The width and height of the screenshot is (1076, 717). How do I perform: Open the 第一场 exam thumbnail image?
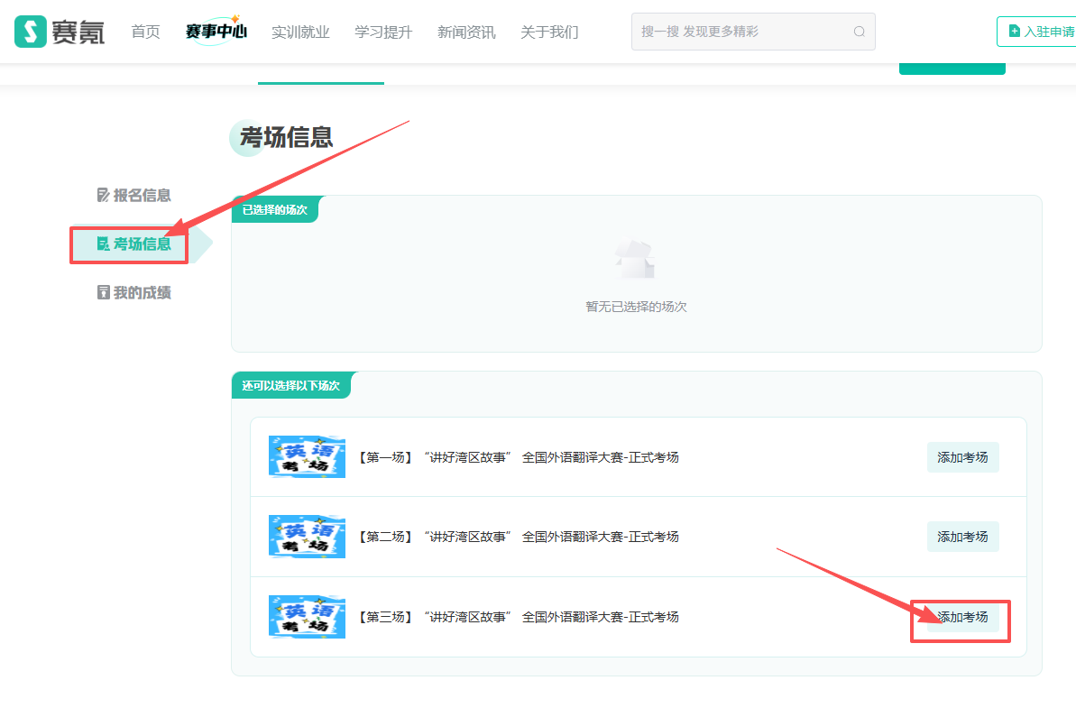[307, 457]
